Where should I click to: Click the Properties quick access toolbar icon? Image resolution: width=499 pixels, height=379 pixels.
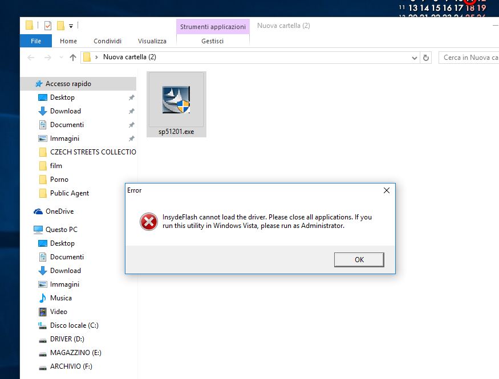[x=48, y=26]
